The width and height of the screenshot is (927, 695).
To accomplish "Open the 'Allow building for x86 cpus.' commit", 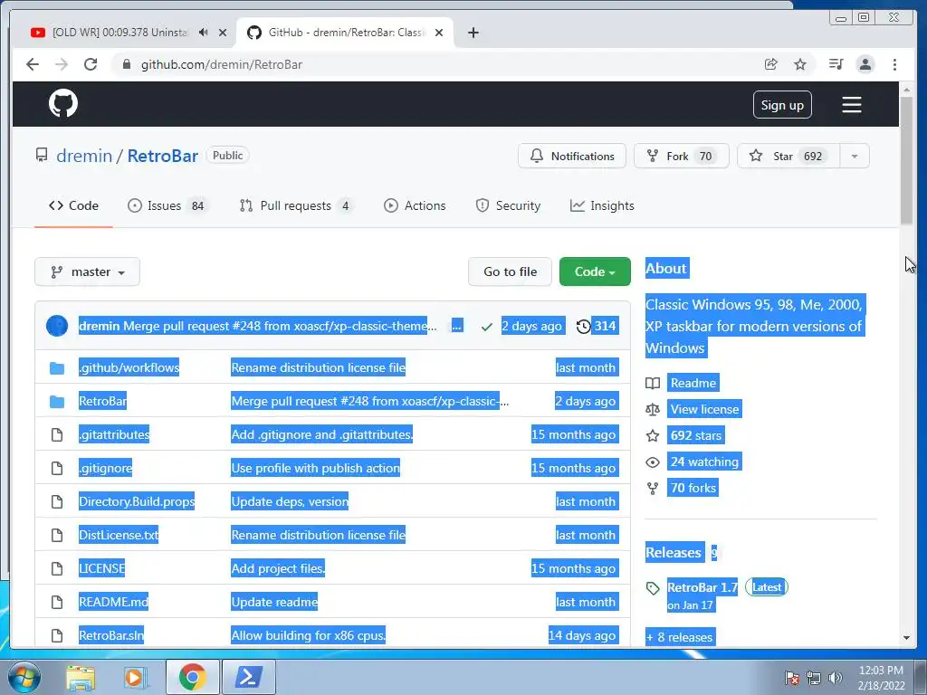I will pos(308,636).
